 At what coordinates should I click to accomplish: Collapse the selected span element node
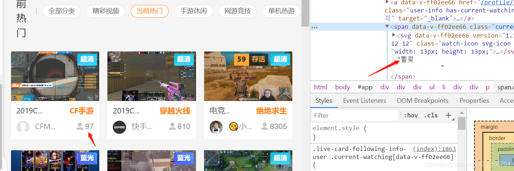pos(387,27)
